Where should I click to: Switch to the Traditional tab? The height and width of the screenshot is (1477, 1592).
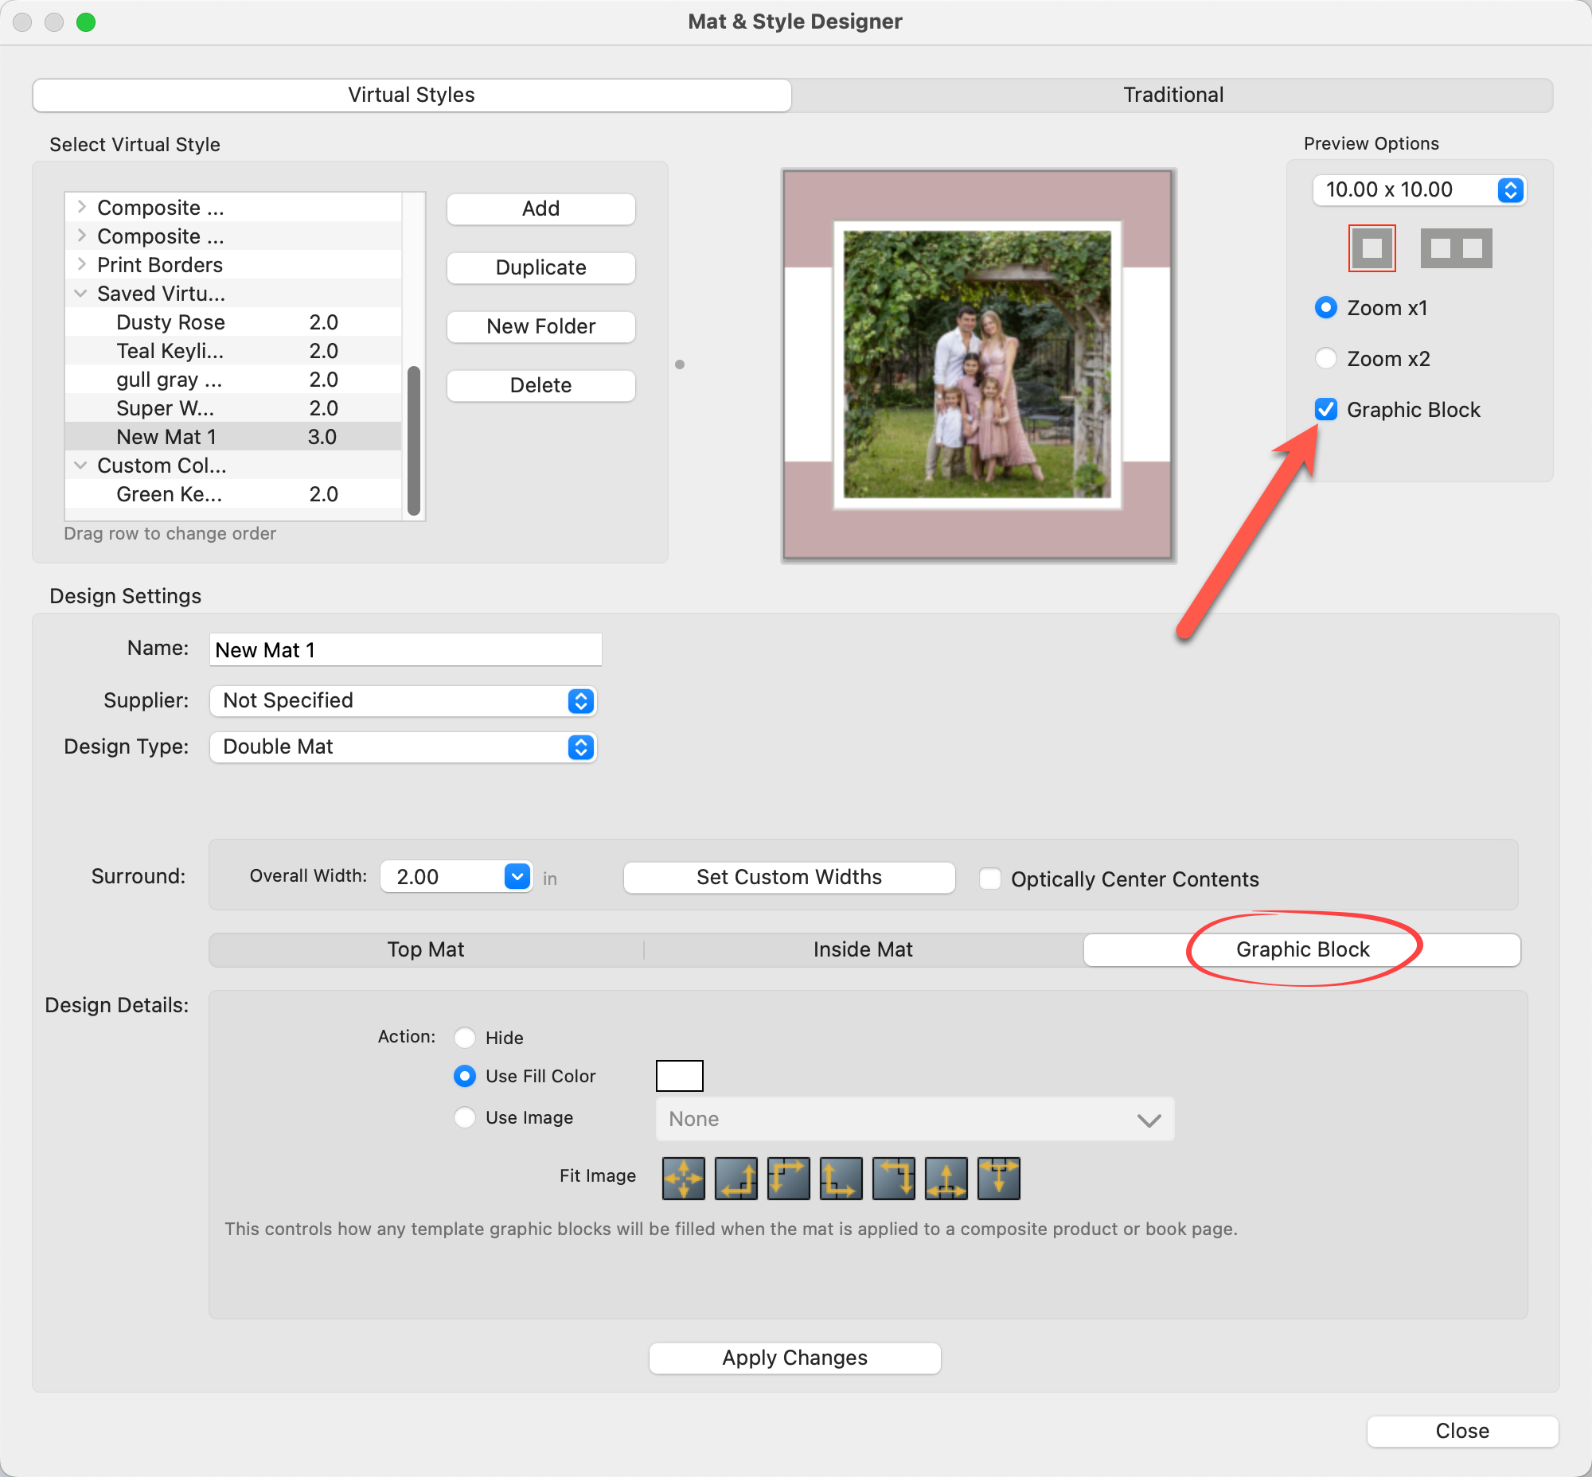coord(1173,95)
